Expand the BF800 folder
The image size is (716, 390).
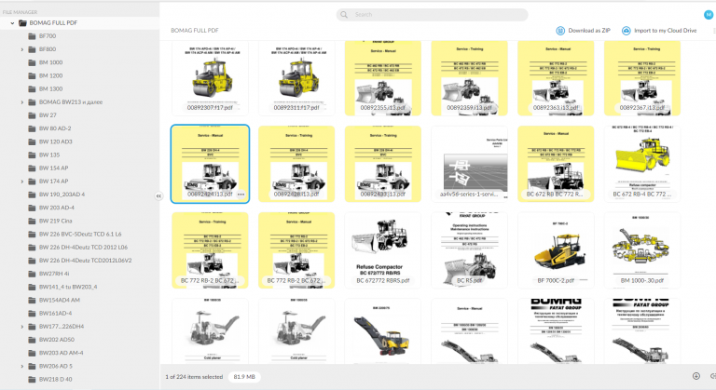(x=22, y=49)
